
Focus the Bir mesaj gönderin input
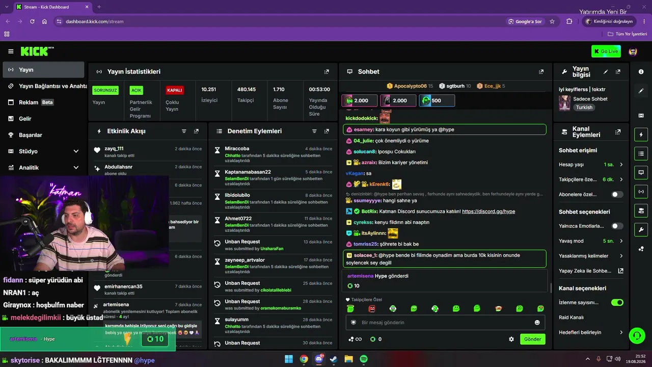pyautogui.click(x=446, y=323)
